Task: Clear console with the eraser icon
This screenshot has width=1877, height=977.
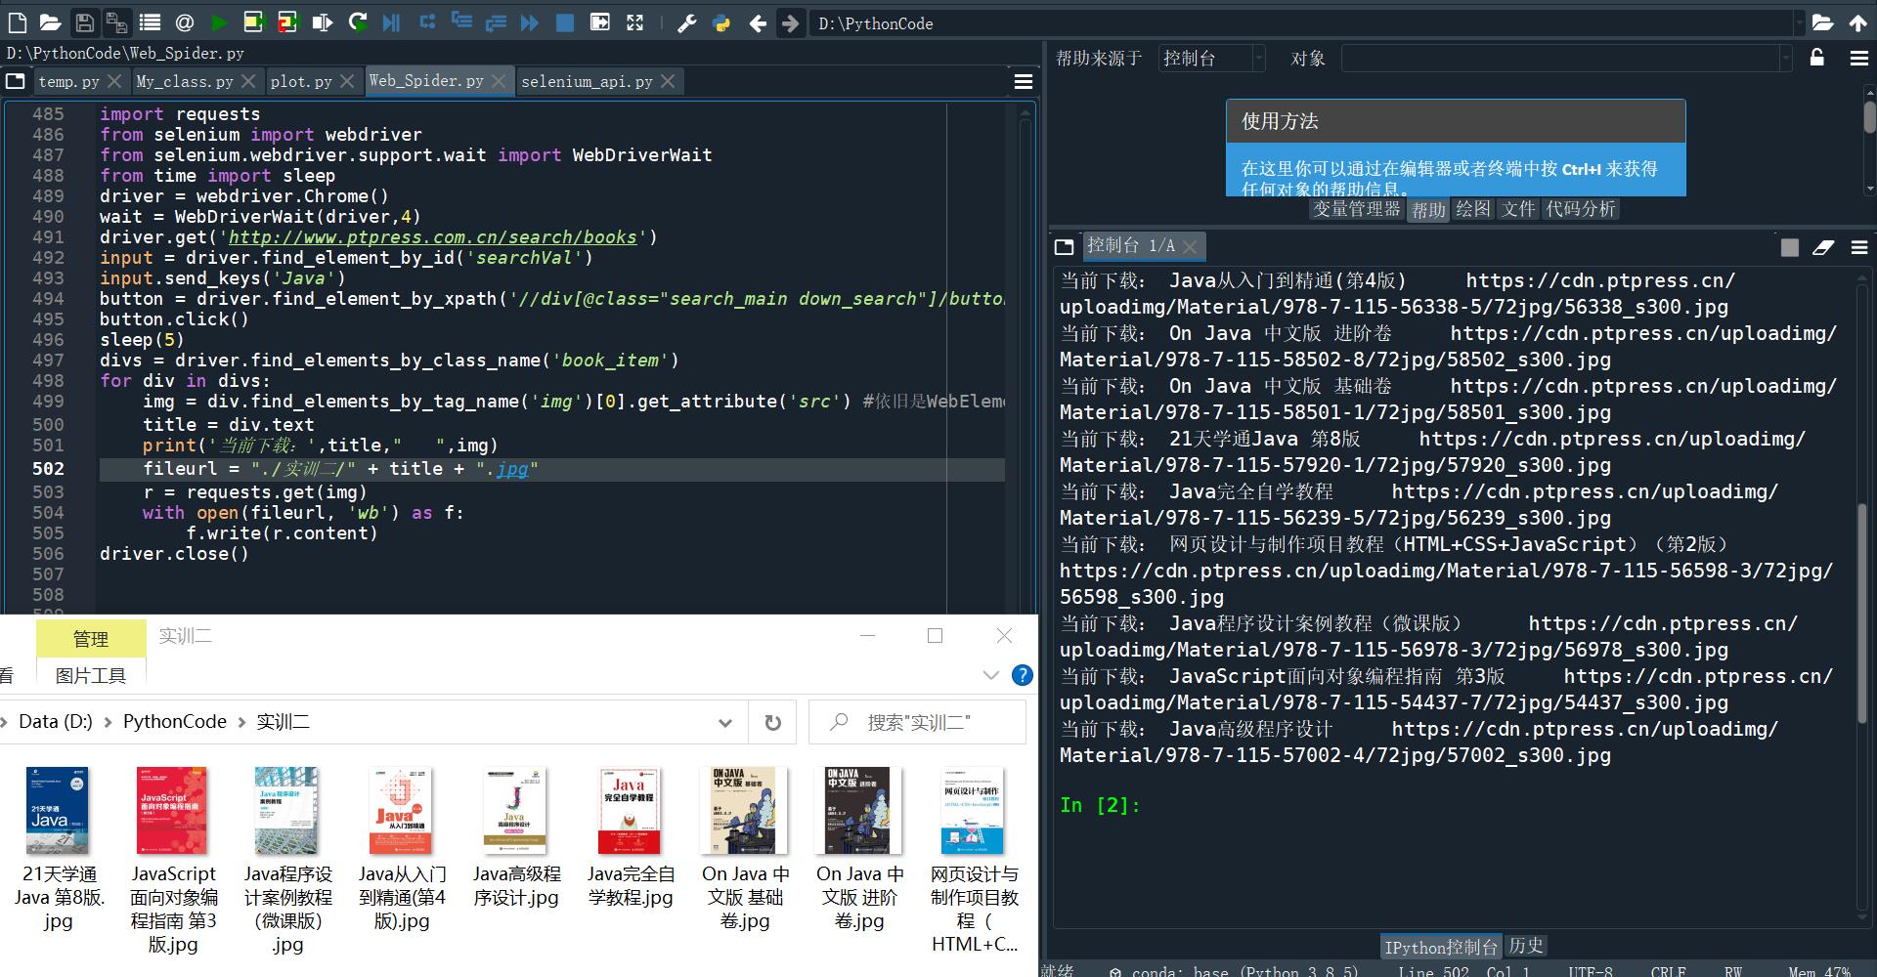Action: coord(1823,248)
